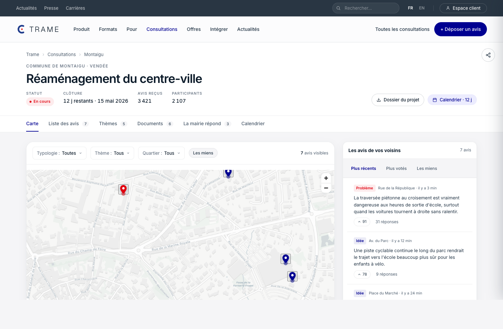Open the 31 réponses thread

(387, 222)
